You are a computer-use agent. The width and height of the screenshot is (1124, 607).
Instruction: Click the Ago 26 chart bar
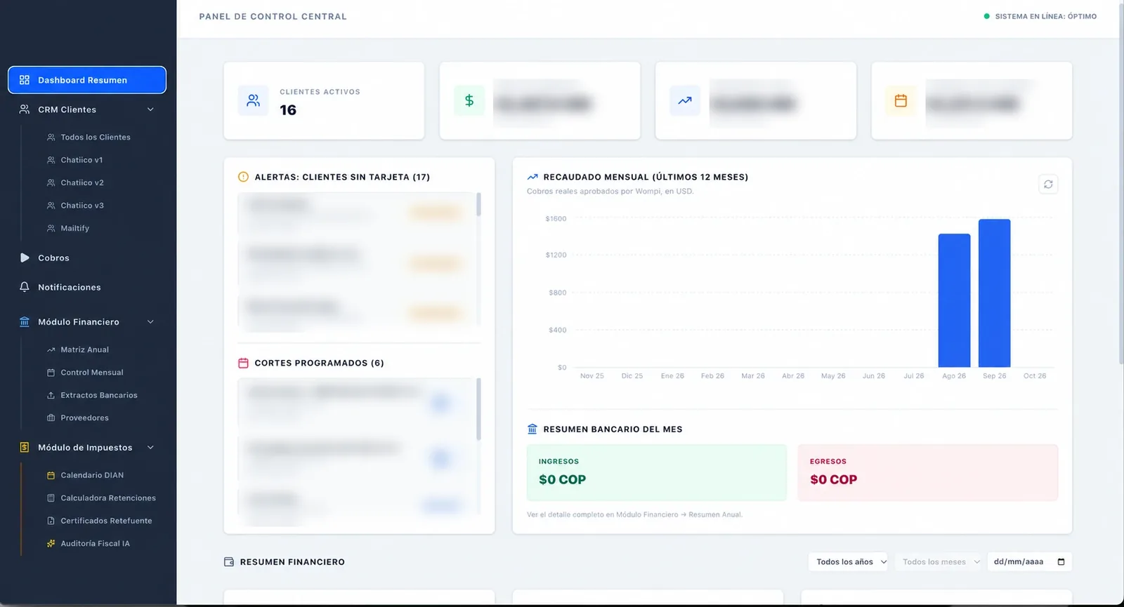point(954,300)
